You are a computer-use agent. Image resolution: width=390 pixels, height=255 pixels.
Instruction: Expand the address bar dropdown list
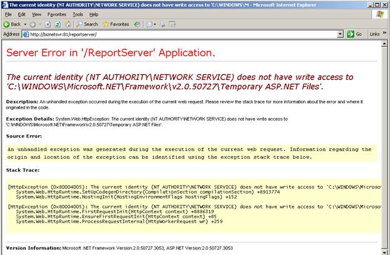point(340,34)
